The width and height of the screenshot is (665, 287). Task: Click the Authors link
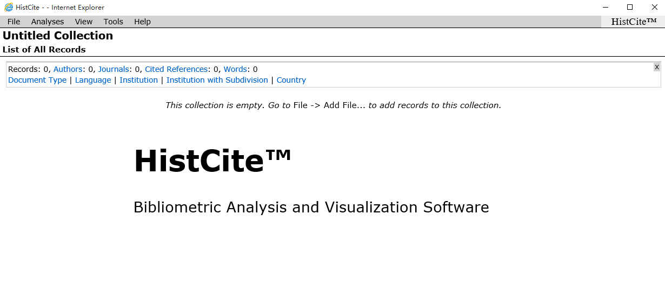(68, 69)
